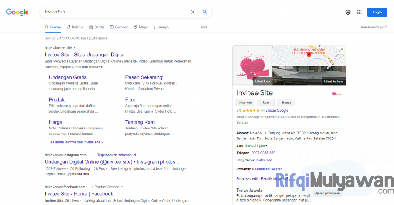The height and width of the screenshot is (205, 394).
Task: Click the blue magnifier search icon
Action: [205, 12]
